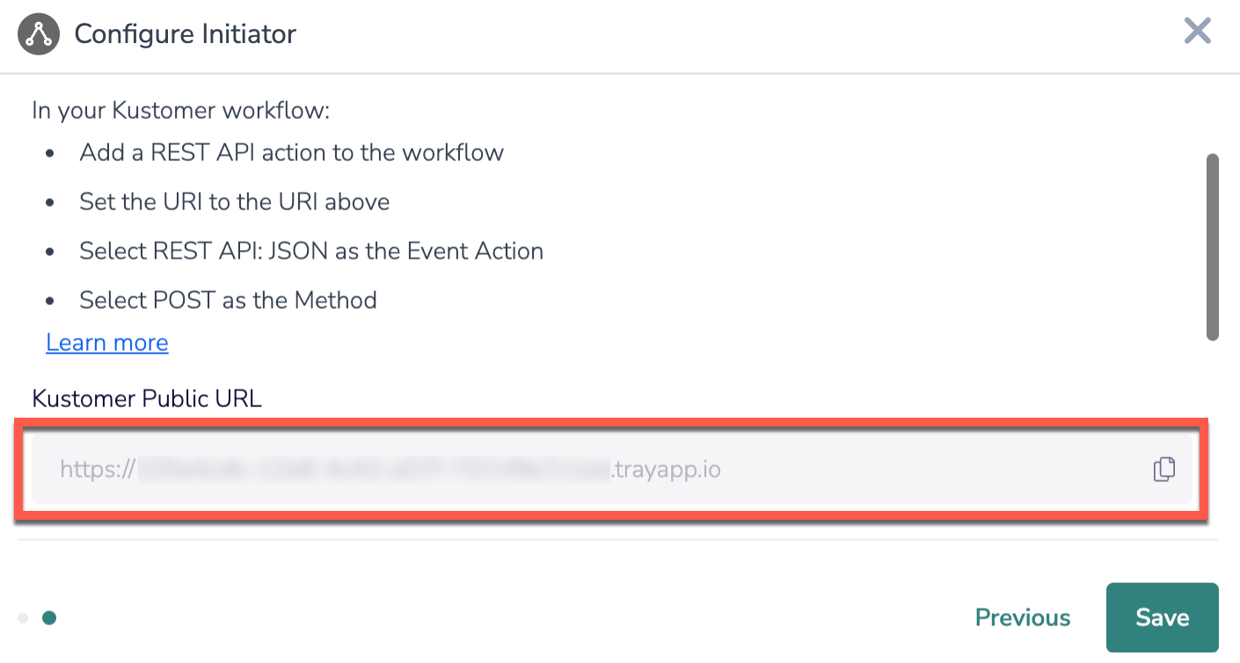Click the 'Select POST as the Method' line
The image size is (1240, 663).
click(228, 300)
